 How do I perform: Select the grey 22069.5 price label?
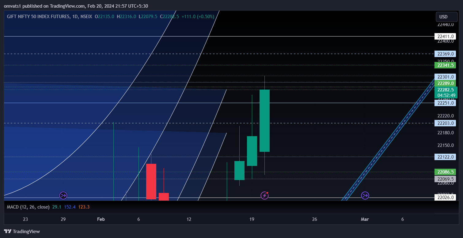pos(445,179)
